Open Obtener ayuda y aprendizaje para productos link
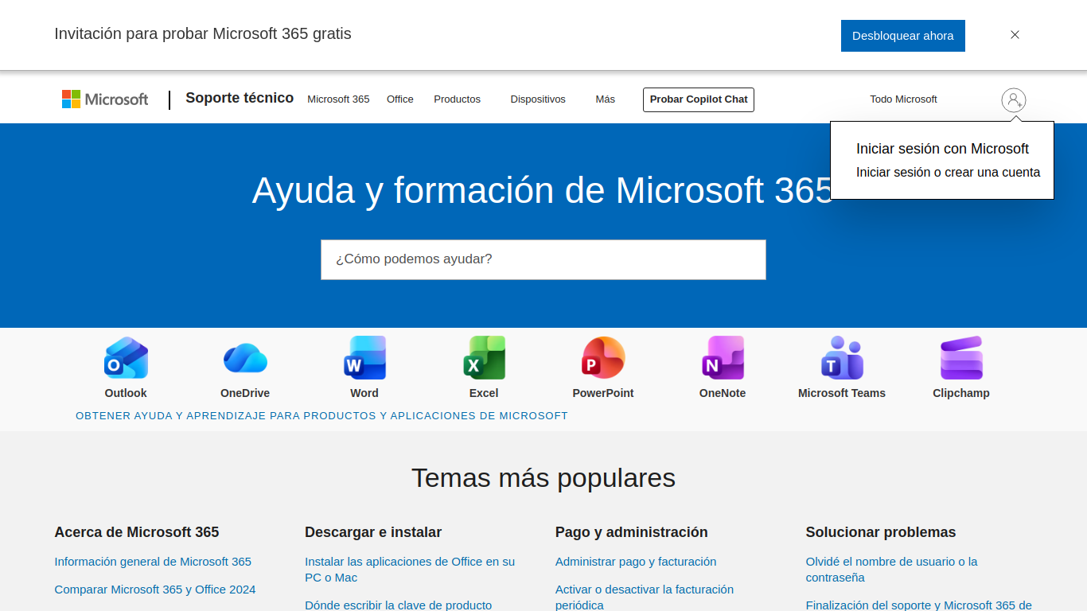The image size is (1087, 611). click(x=321, y=416)
